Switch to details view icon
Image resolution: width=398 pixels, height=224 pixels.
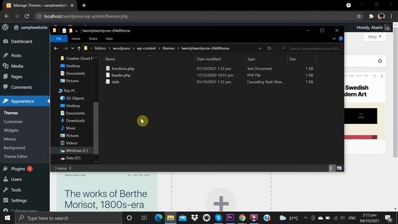pos(331,168)
